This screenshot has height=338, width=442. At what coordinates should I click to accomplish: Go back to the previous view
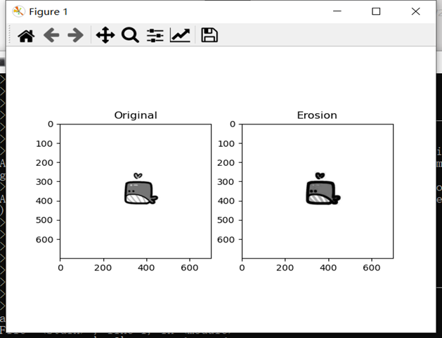[51, 35]
